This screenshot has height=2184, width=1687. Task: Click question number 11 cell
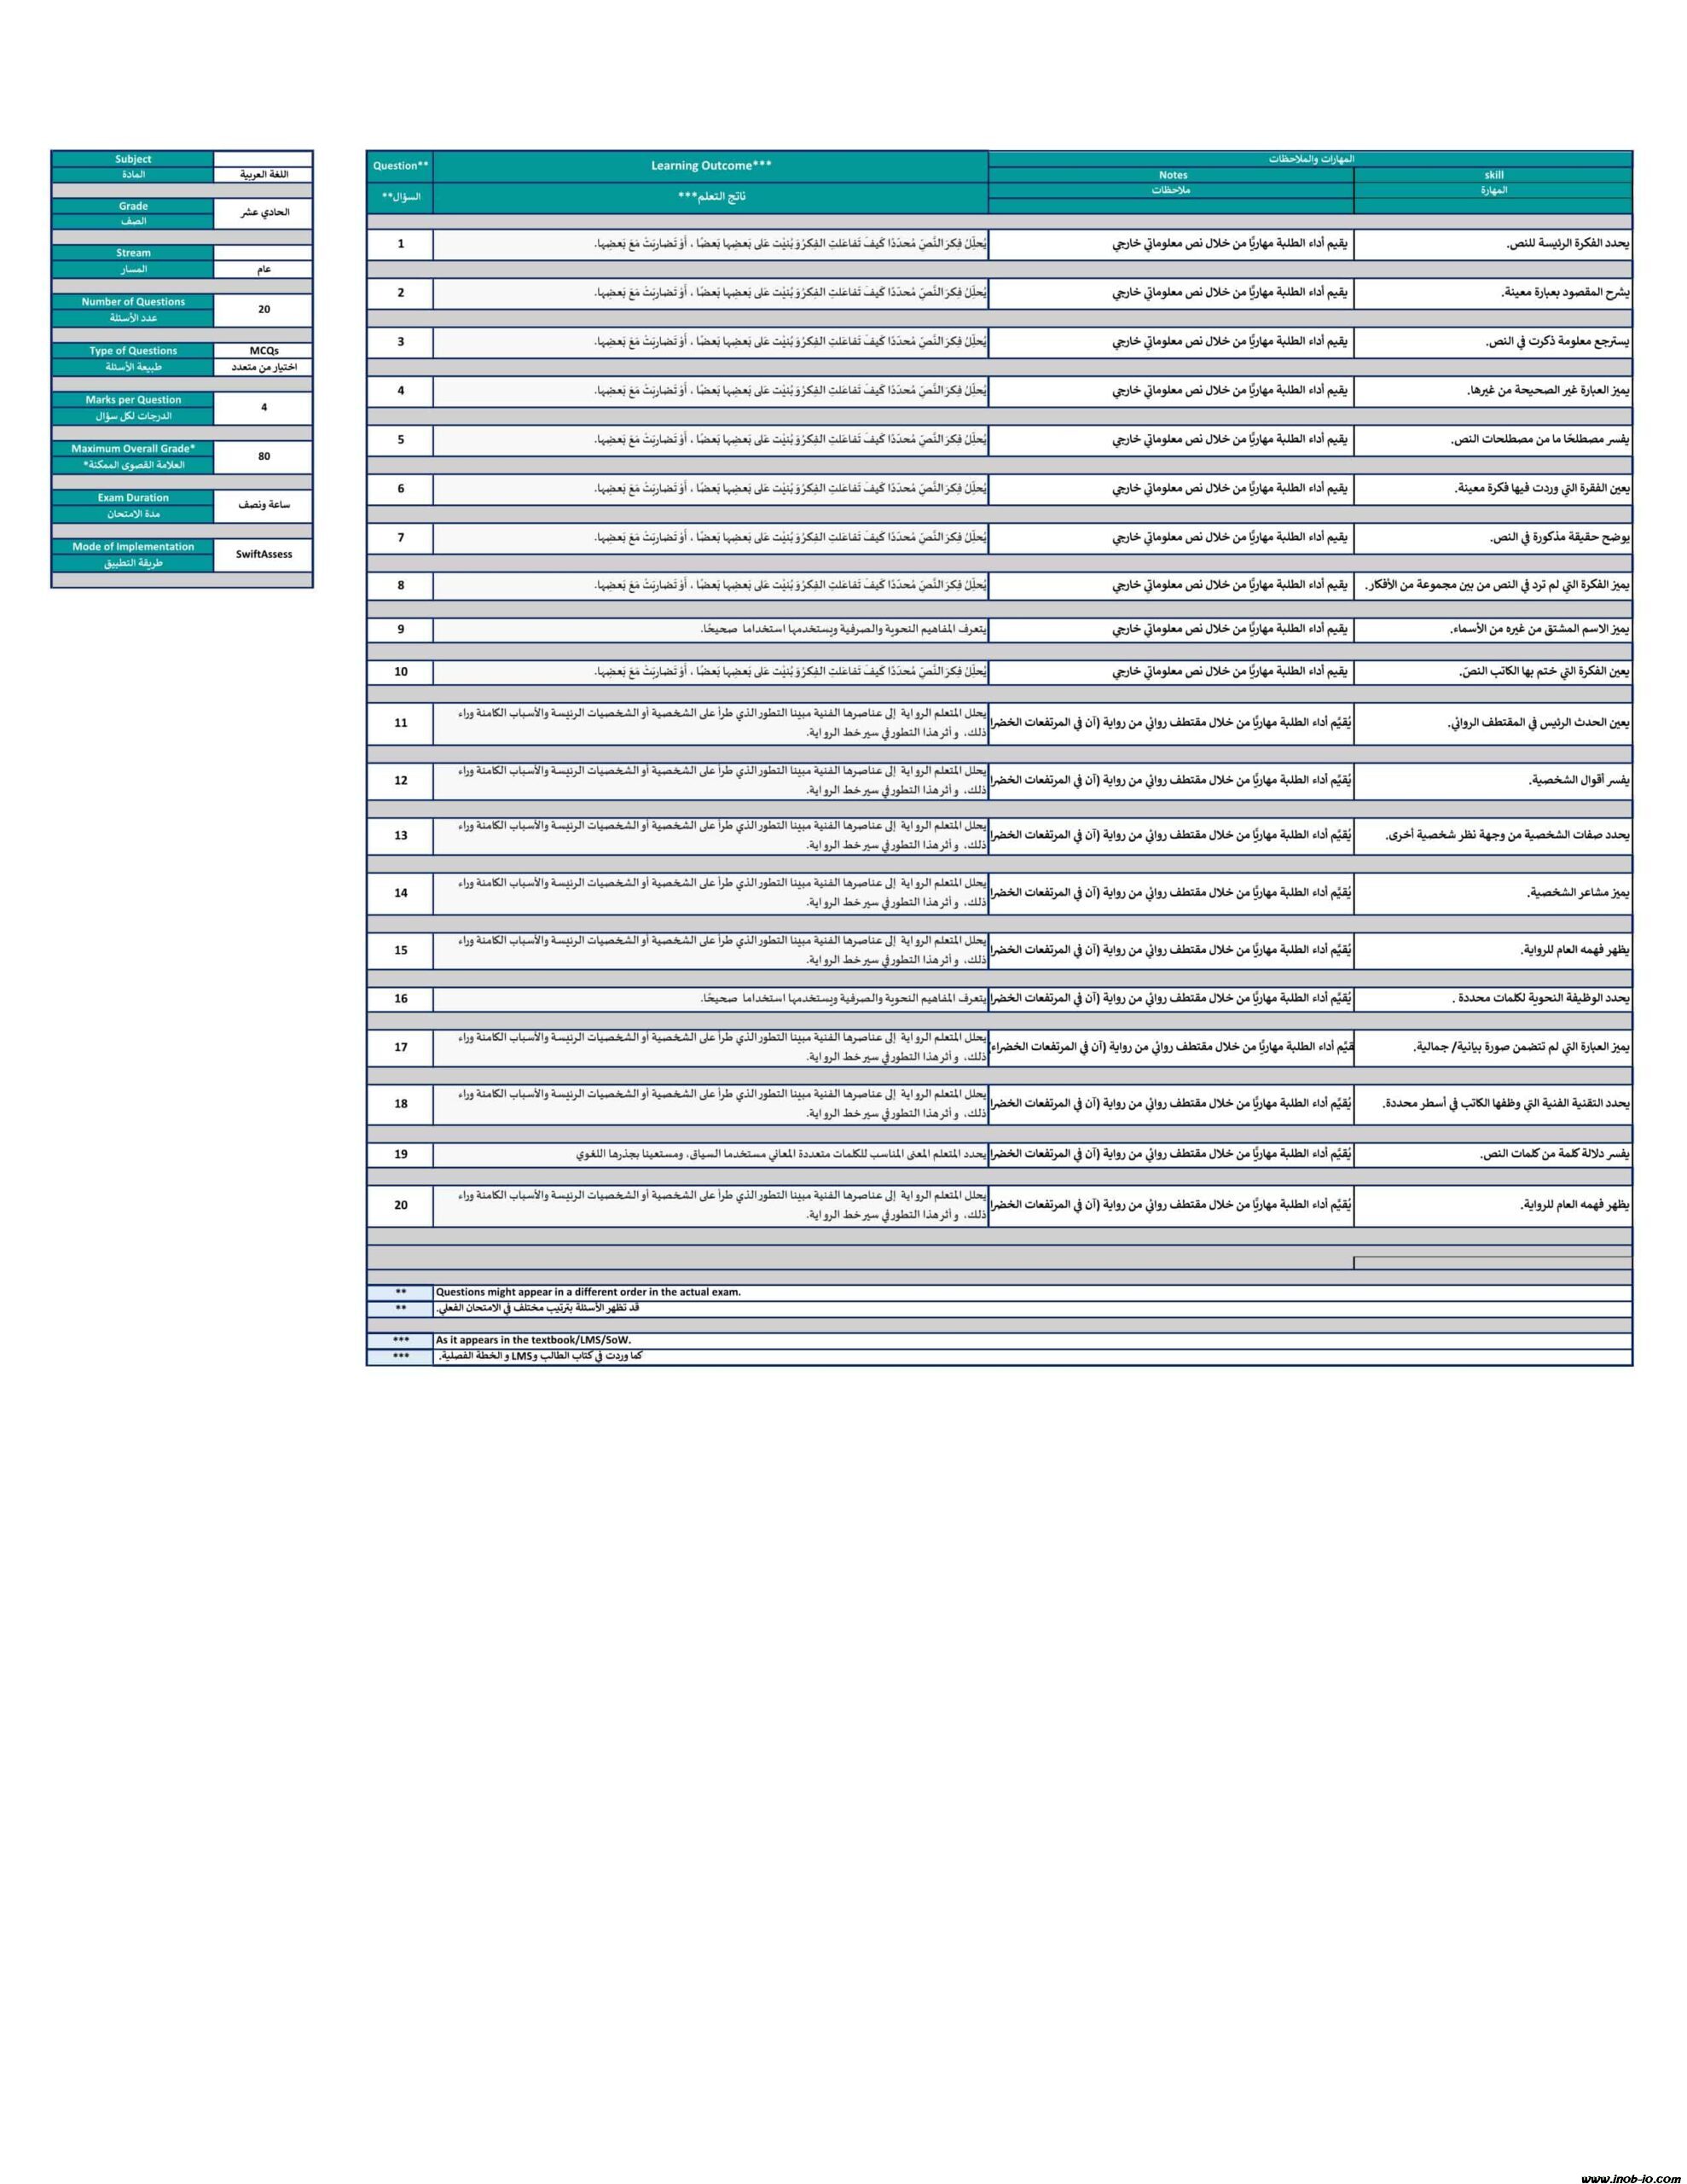(x=401, y=723)
